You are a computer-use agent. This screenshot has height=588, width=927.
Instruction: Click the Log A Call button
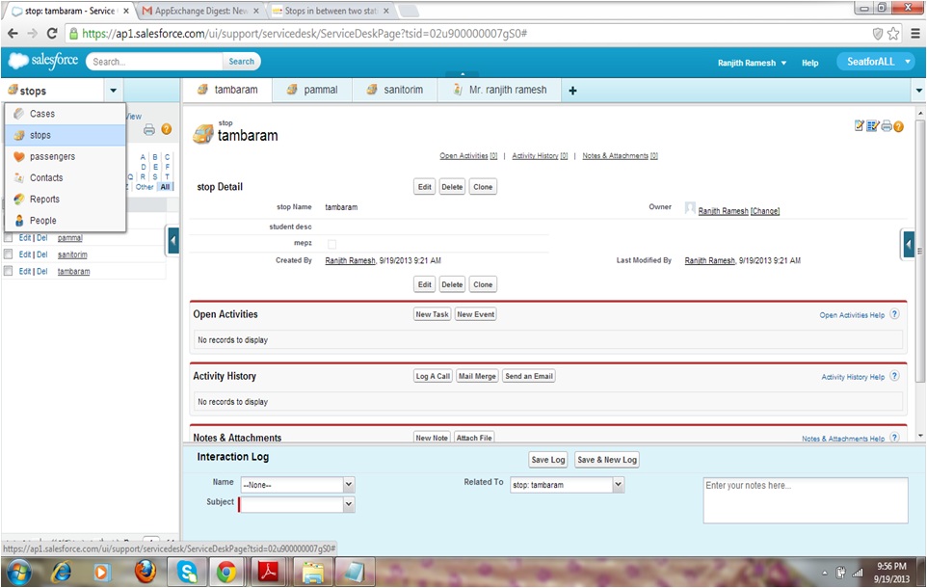point(433,376)
